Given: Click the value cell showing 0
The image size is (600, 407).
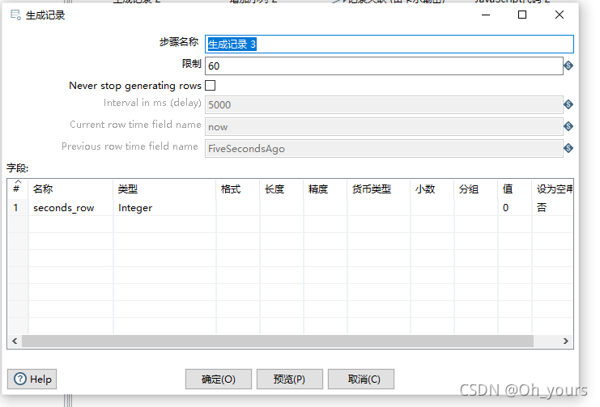Looking at the screenshot, I should [x=515, y=208].
